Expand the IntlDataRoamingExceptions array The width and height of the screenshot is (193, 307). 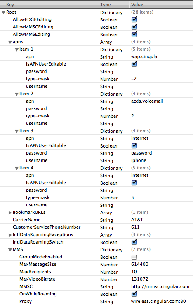(10, 235)
